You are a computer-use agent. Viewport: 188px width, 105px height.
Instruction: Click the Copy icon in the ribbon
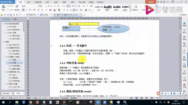pos(8,10)
